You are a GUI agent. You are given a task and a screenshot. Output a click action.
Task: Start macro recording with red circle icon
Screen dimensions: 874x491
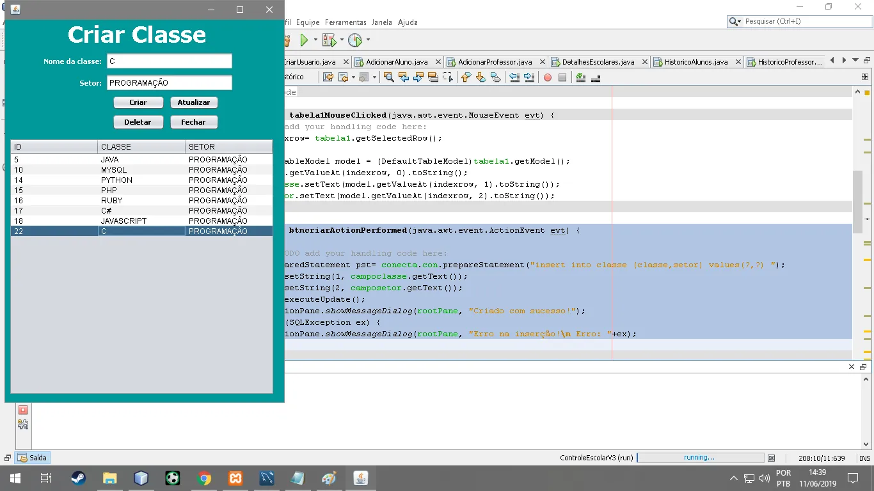point(548,77)
